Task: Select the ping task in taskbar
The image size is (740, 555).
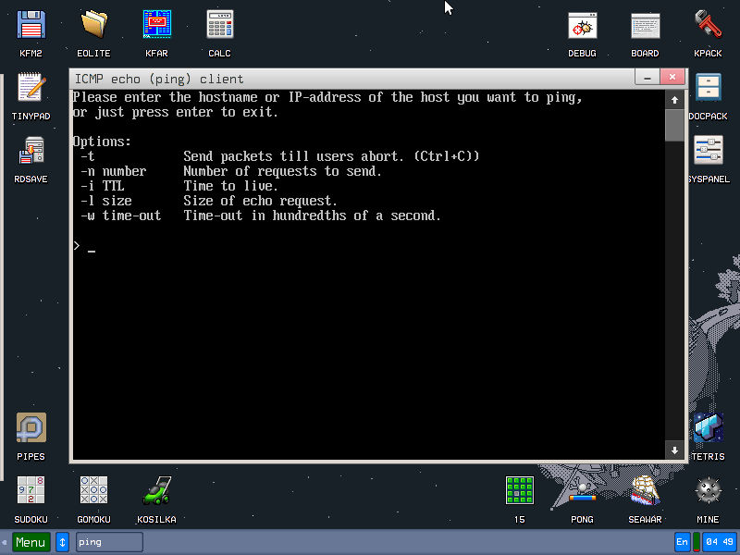Action: [109, 542]
